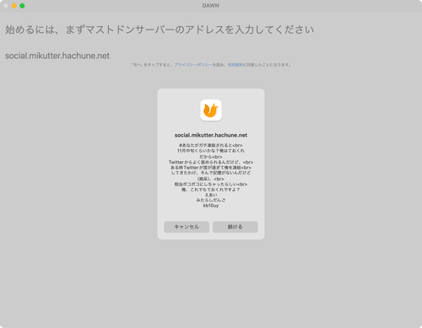This screenshot has height=328, width=422.
Task: Click the キャンセル button
Action: 187,227
